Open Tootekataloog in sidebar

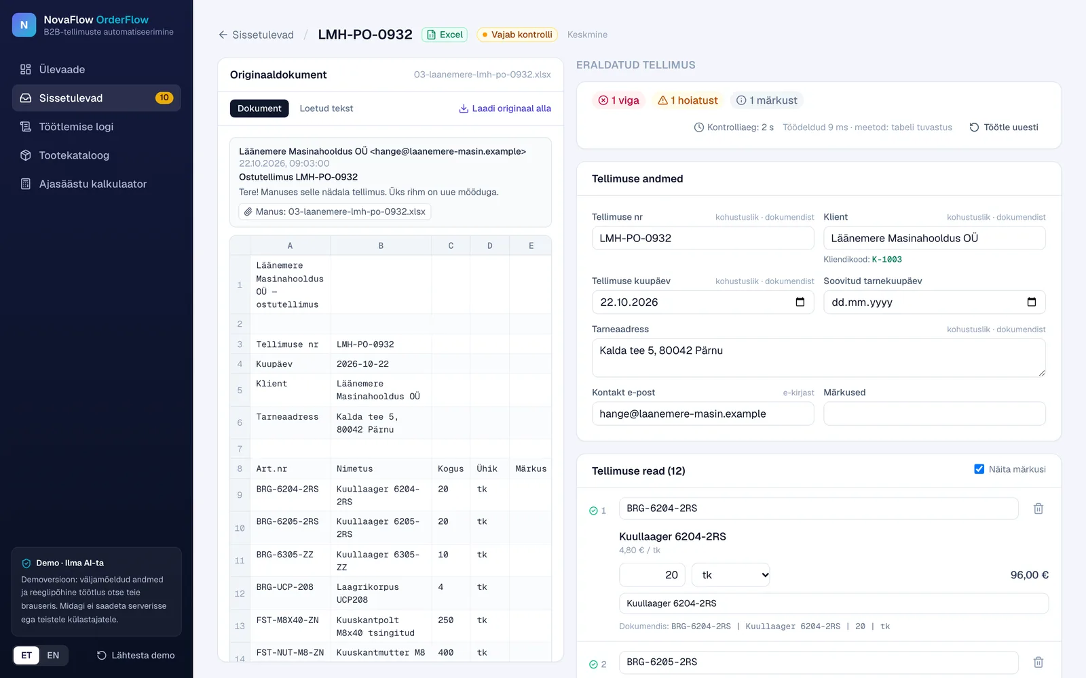[96, 155]
